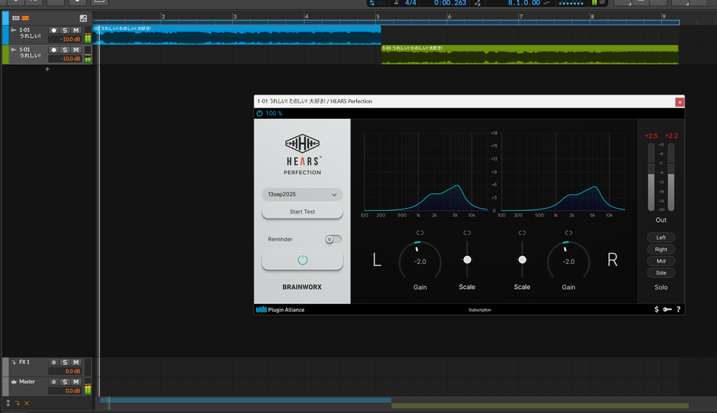Solo the Right channel in the plugin
The image size is (717, 413).
661,250
